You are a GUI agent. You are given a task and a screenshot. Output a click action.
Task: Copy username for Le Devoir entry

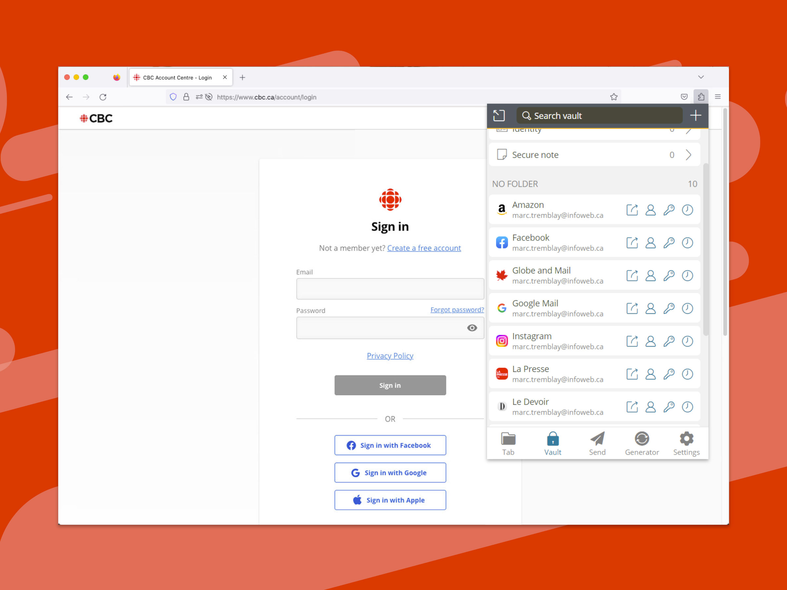[650, 406]
